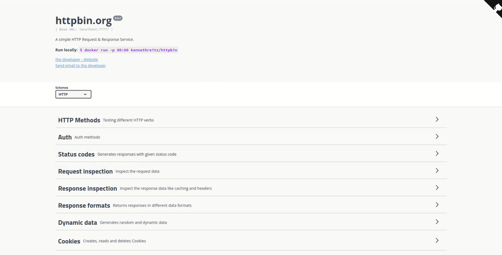Click Send email to the developer
This screenshot has height=255, width=502.
point(81,66)
